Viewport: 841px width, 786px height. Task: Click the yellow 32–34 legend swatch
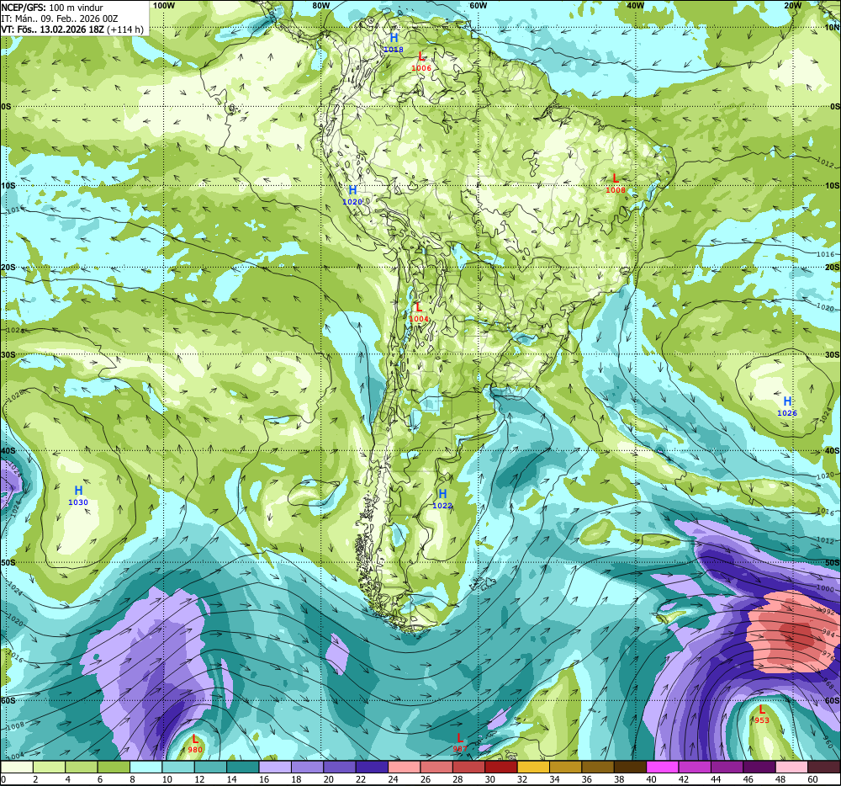(534, 767)
